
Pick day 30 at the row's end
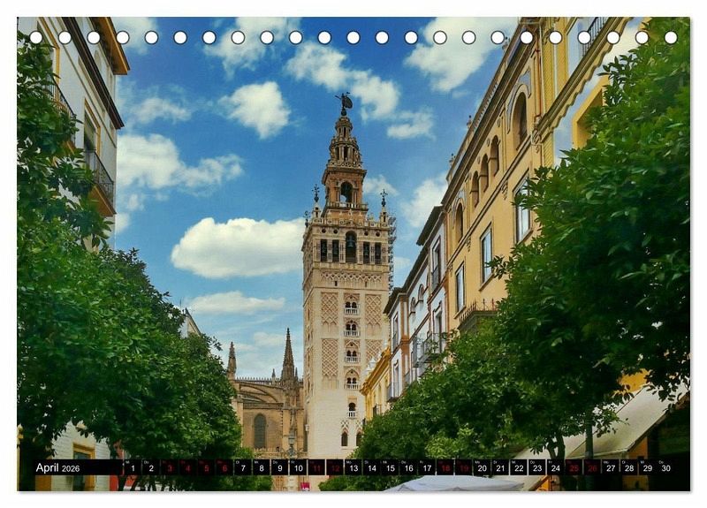[x=665, y=467]
